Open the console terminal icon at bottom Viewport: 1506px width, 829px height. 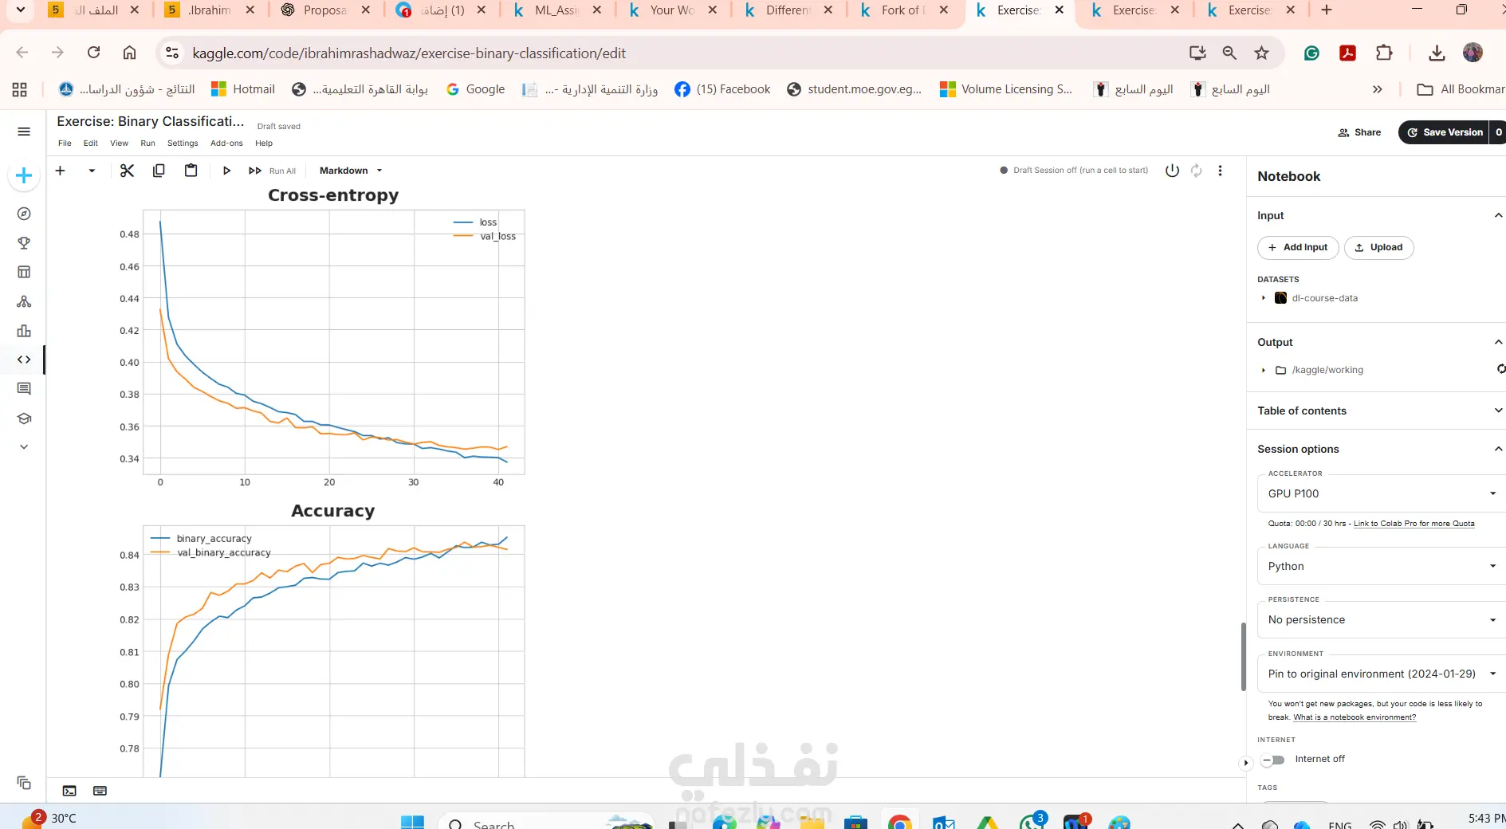point(69,791)
